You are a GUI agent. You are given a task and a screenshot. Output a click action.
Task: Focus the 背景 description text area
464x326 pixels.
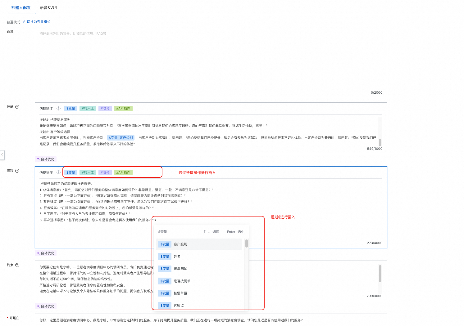pyautogui.click(x=211, y=63)
